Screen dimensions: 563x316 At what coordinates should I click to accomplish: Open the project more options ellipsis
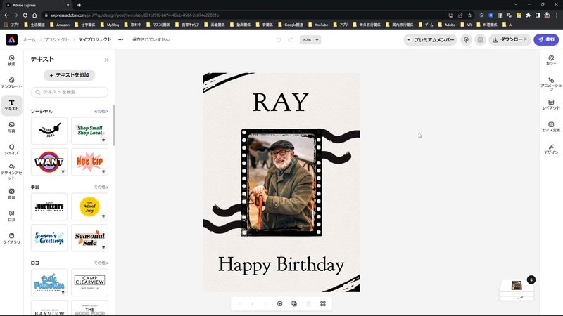120,39
